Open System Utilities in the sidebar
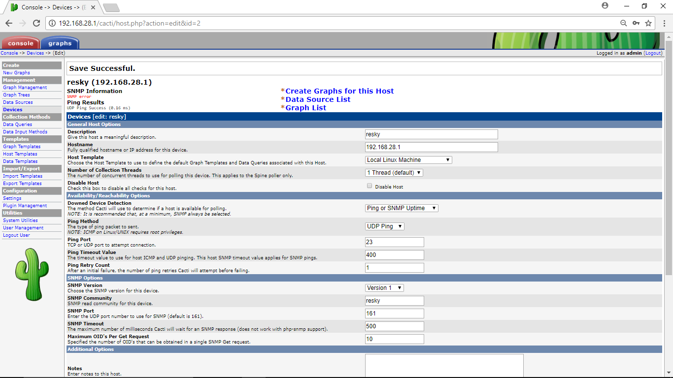The width and height of the screenshot is (673, 378). [21, 220]
